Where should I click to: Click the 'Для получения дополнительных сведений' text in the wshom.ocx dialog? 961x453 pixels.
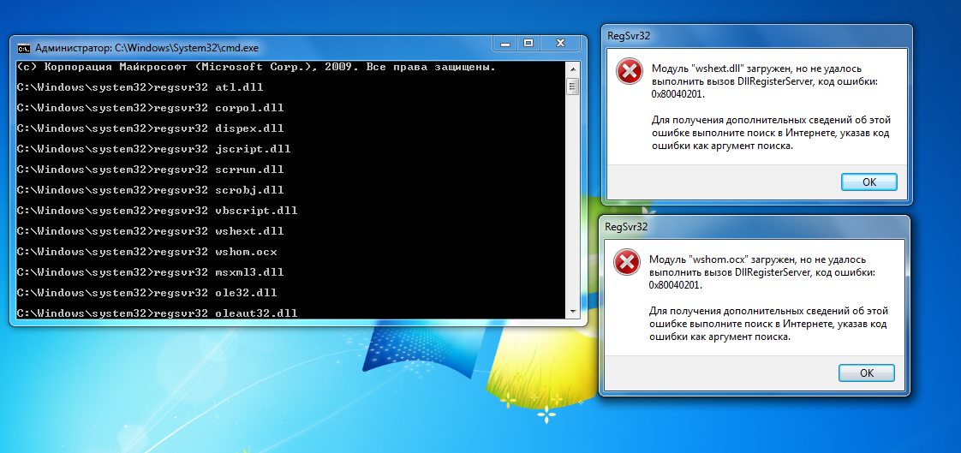[x=768, y=324]
